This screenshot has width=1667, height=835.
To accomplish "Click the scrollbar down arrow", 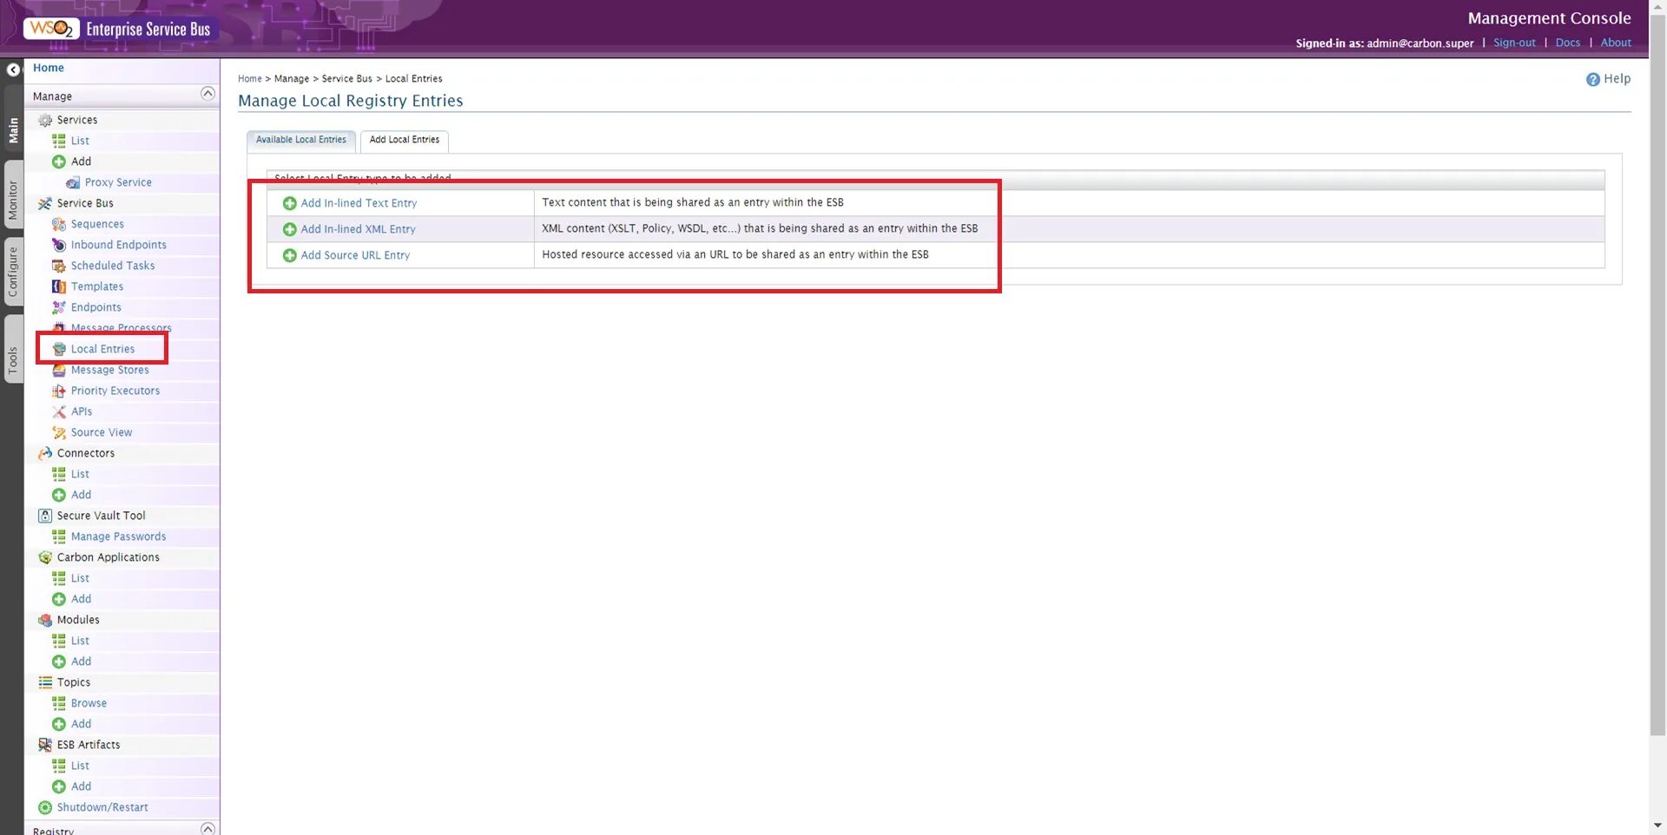I will 1657,825.
